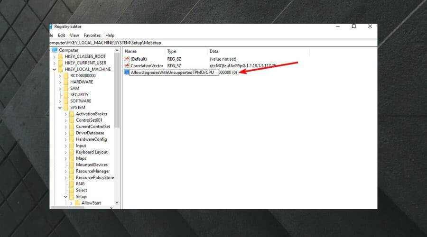Expand the HKEY_CURRENT_USER tree node
This screenshot has height=237, width=427.
click(54, 63)
